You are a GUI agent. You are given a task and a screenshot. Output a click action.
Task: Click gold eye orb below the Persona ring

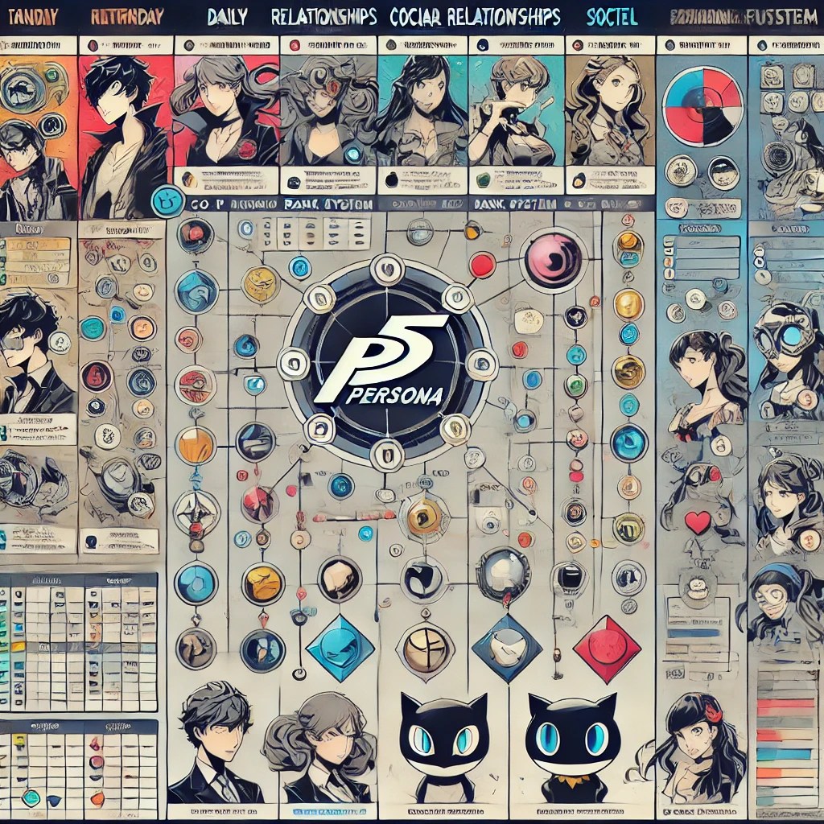[424, 517]
